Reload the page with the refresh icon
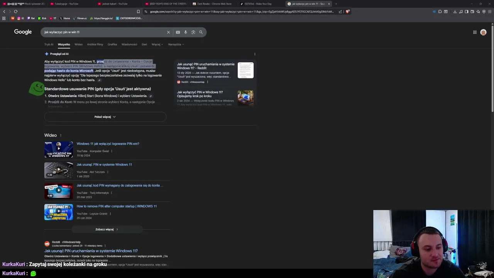This screenshot has height=278, width=494. 15,12
